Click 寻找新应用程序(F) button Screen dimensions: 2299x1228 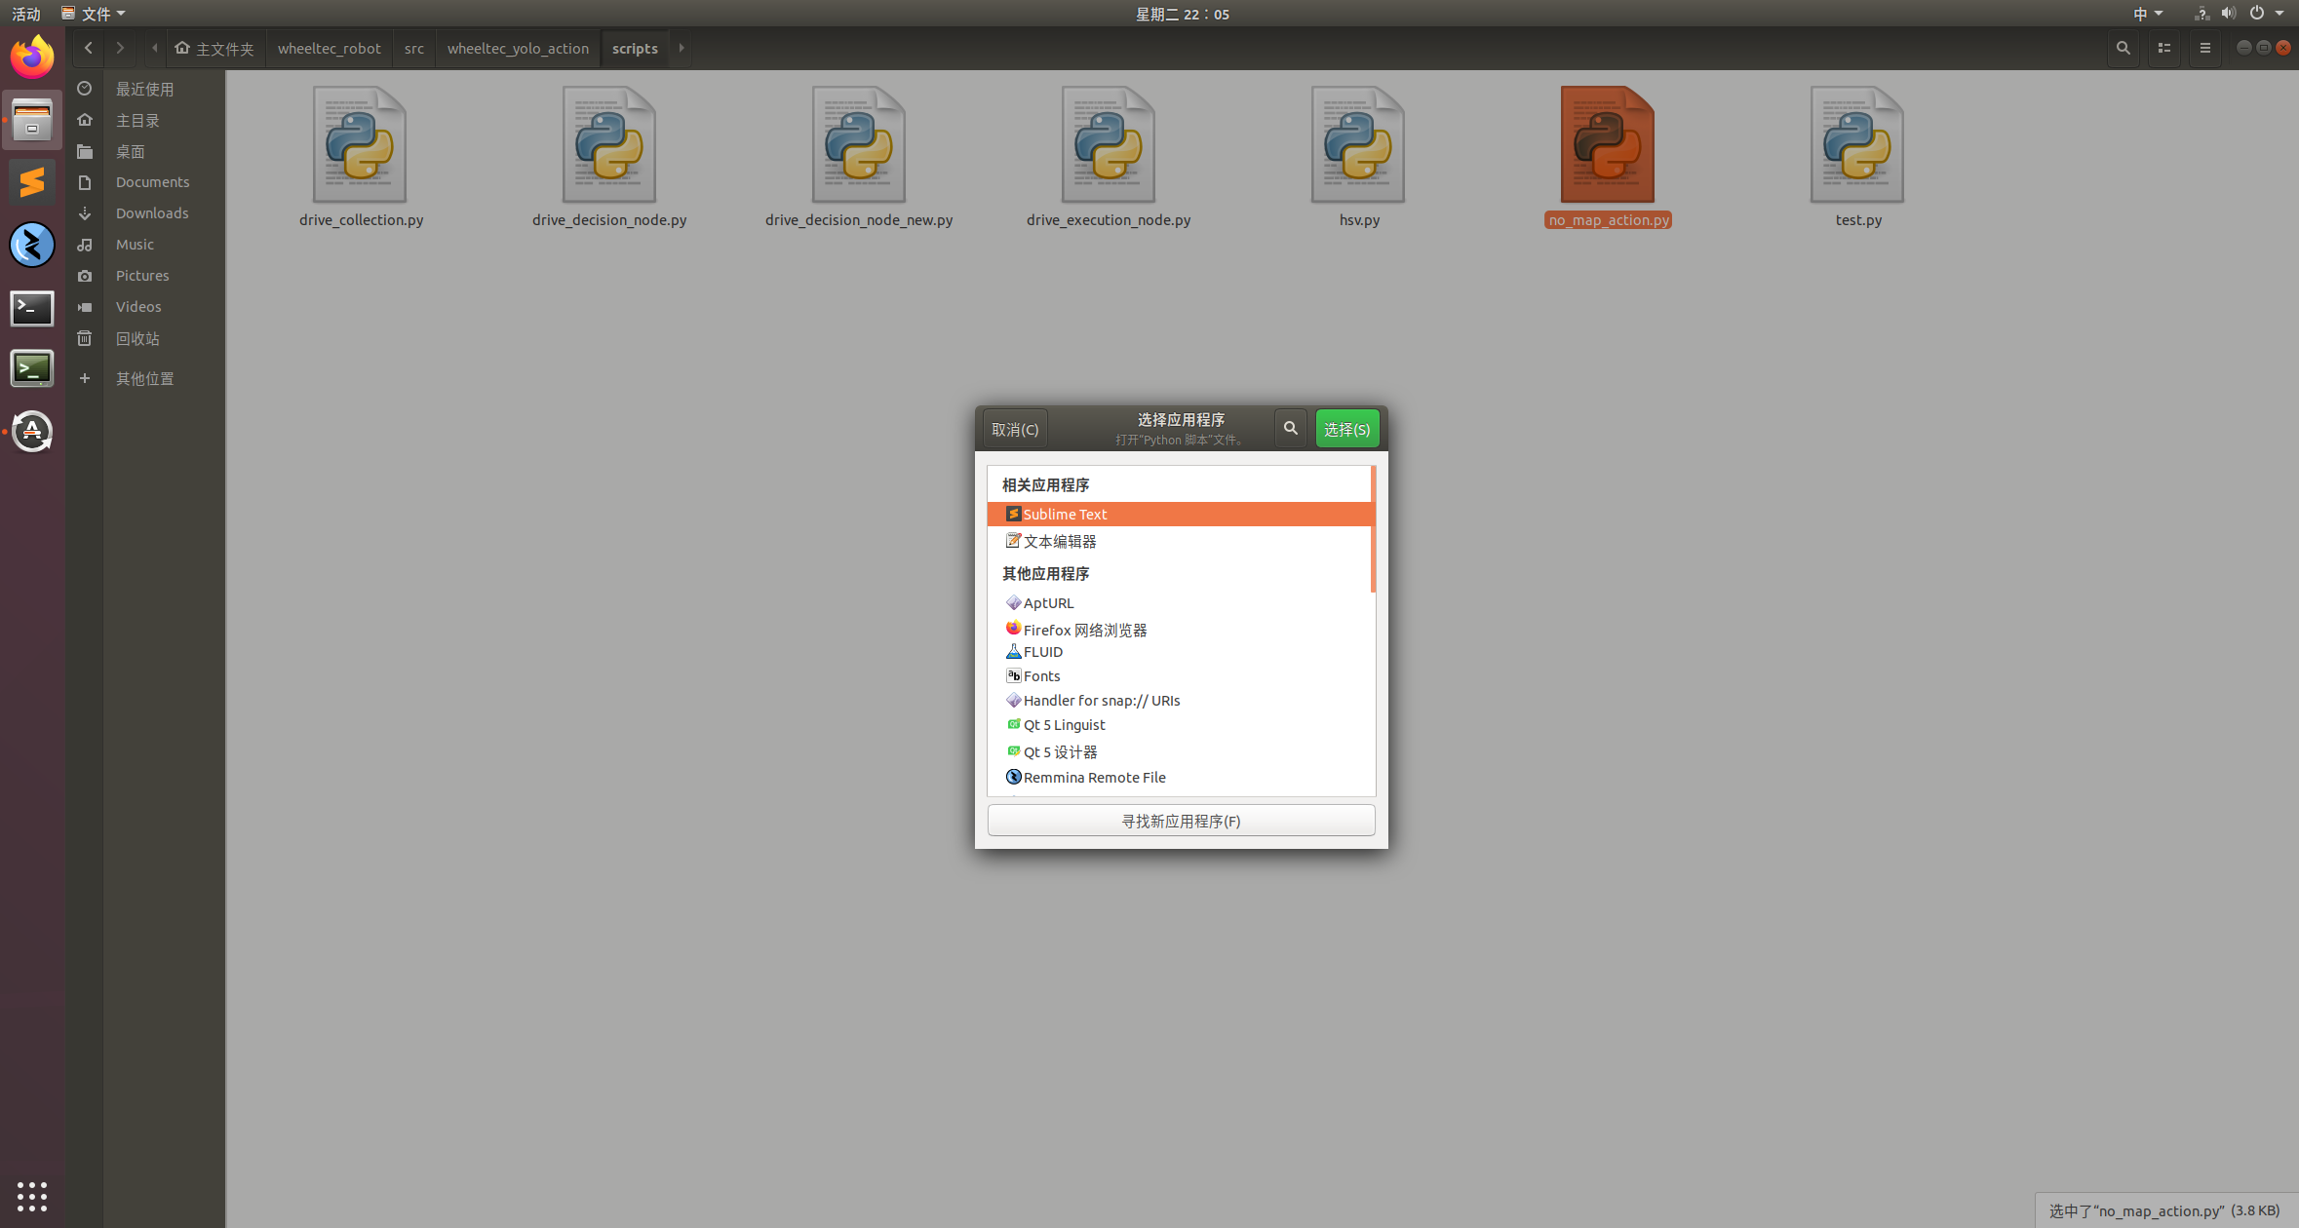(x=1181, y=821)
